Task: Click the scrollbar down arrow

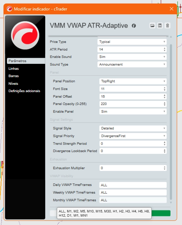Action: pos(171,202)
